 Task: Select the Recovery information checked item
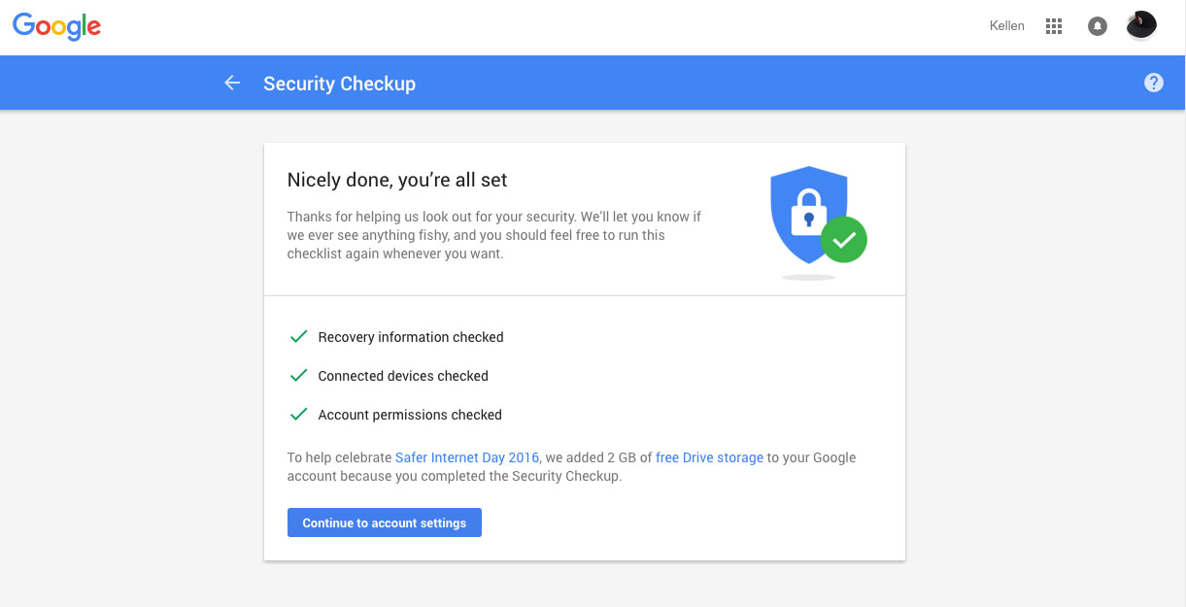411,337
